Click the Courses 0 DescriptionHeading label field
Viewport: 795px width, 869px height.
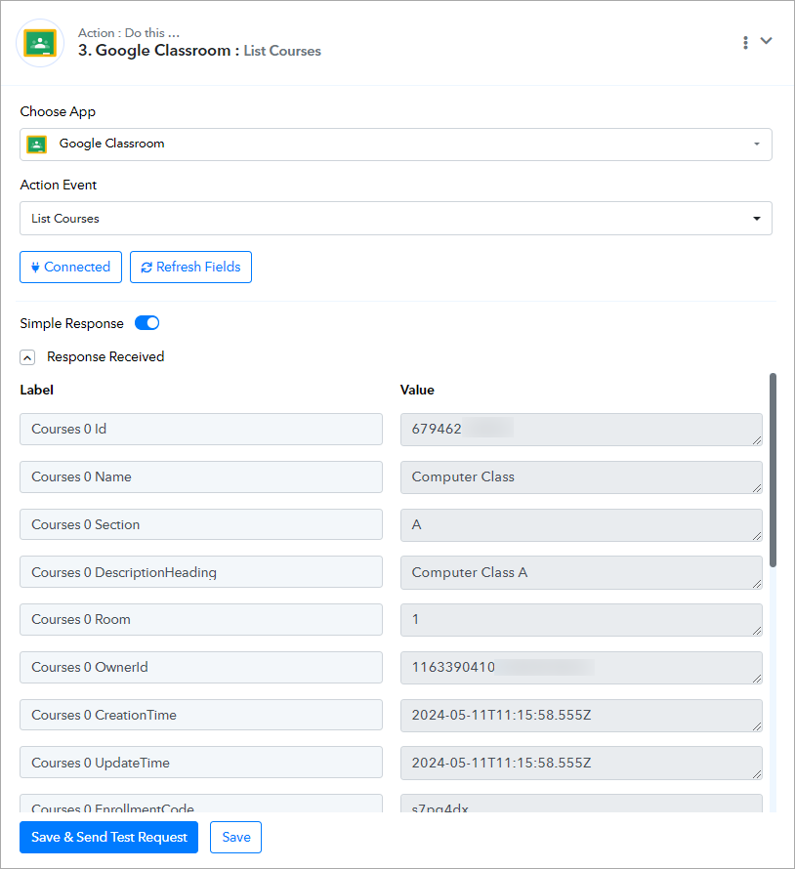[x=201, y=572]
